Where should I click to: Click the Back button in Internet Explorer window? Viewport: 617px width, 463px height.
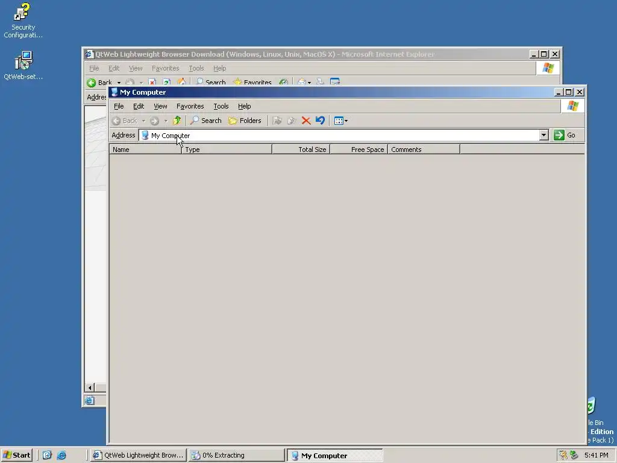click(99, 82)
